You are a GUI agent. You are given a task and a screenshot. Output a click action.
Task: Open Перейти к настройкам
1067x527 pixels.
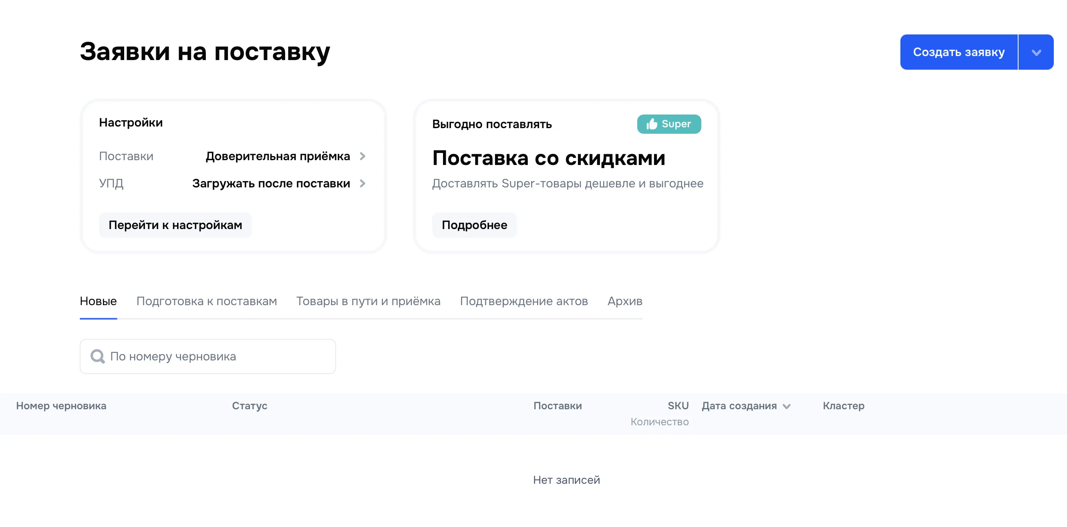(175, 225)
